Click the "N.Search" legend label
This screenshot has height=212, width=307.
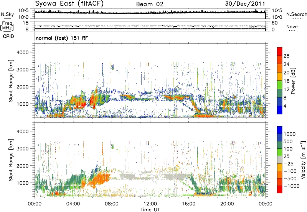[297, 14]
